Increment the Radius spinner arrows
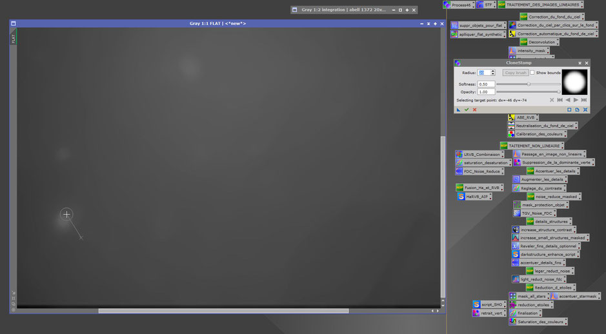 tap(493, 71)
